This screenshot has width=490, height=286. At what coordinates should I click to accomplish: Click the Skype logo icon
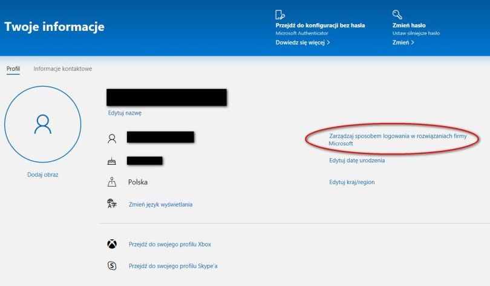112,265
